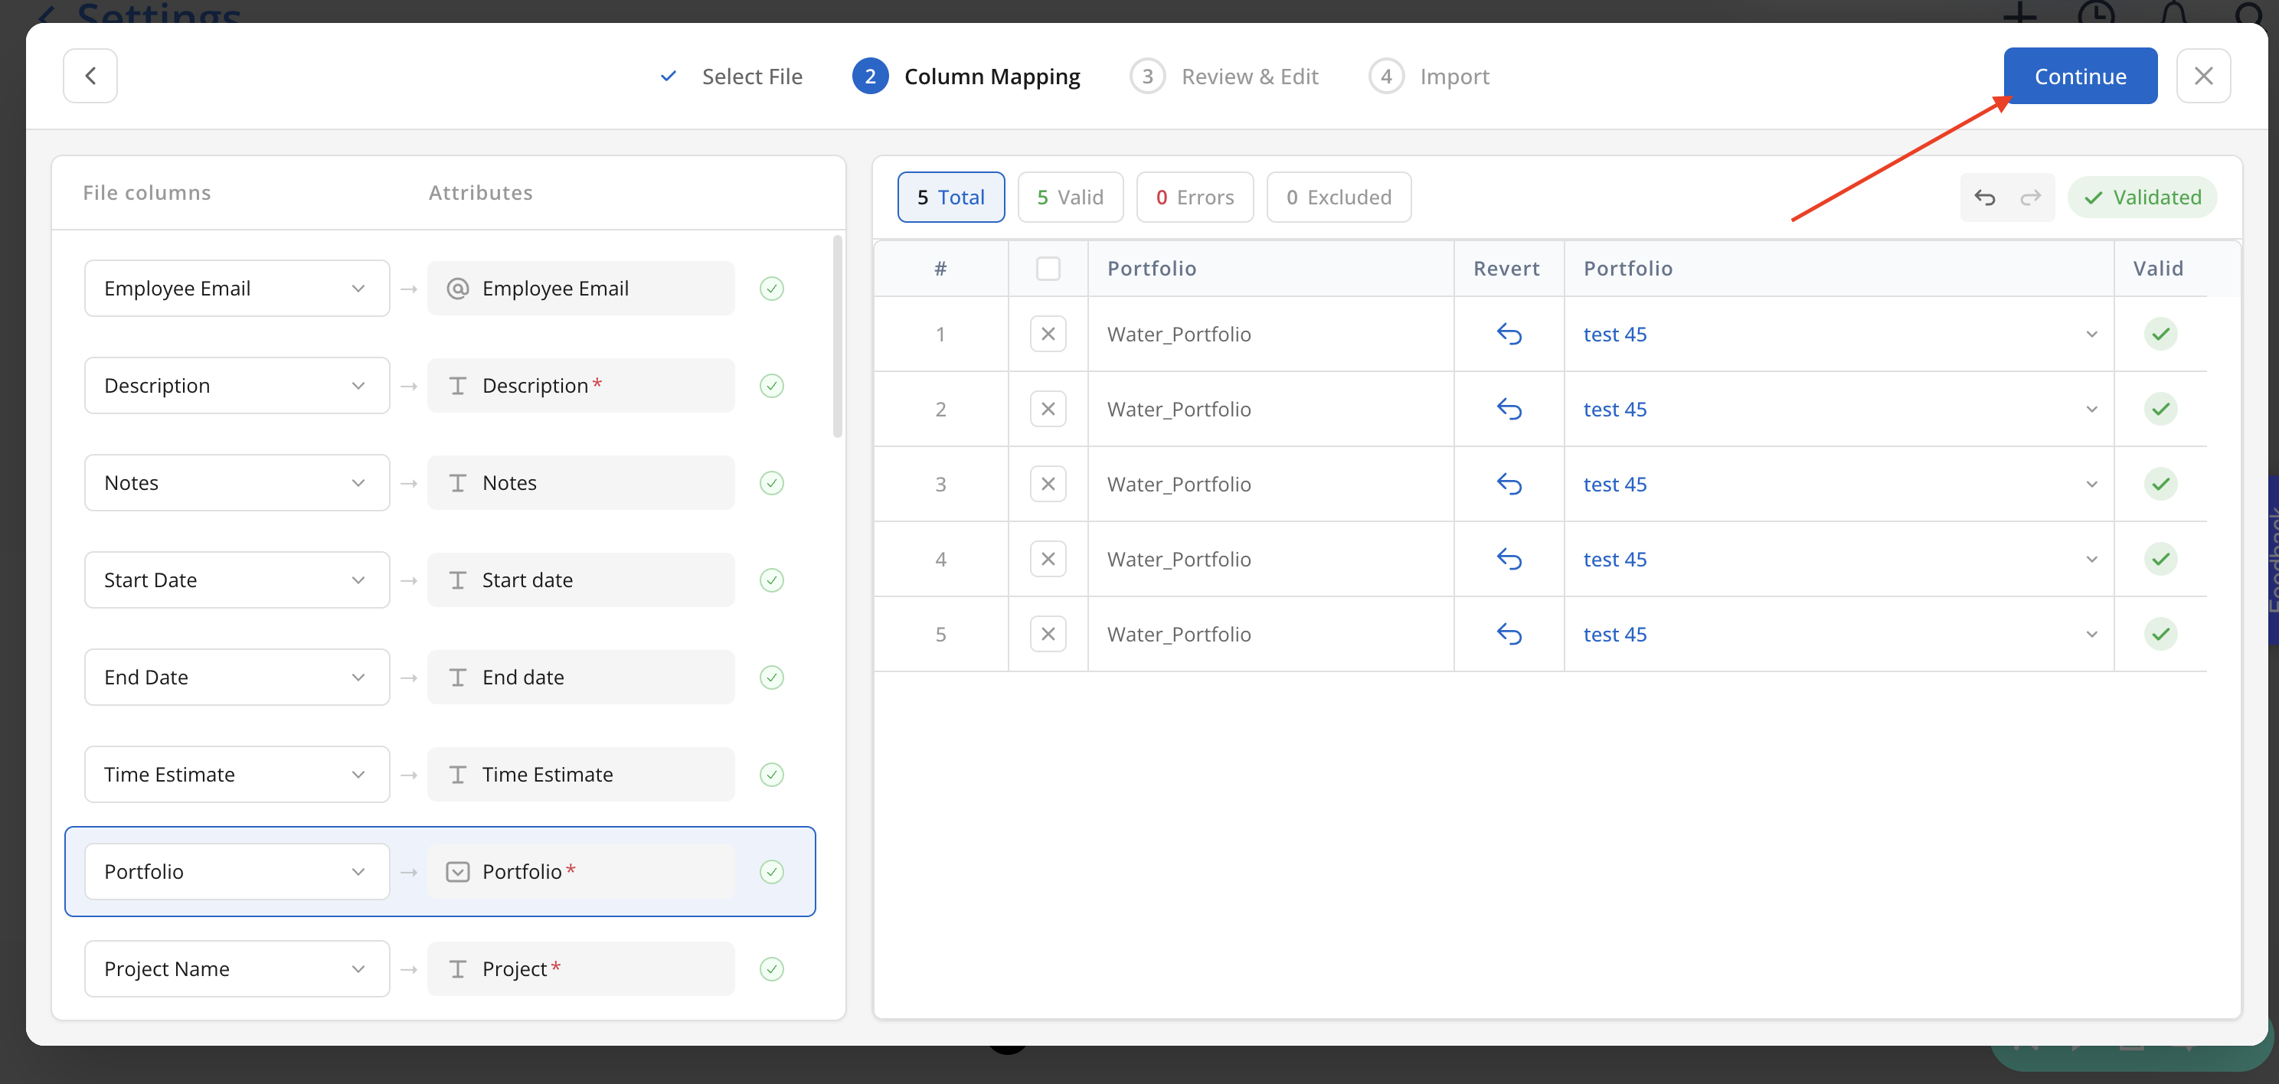Click Employee Email mapping checkmark
Image resolution: width=2279 pixels, height=1084 pixels.
[771, 289]
